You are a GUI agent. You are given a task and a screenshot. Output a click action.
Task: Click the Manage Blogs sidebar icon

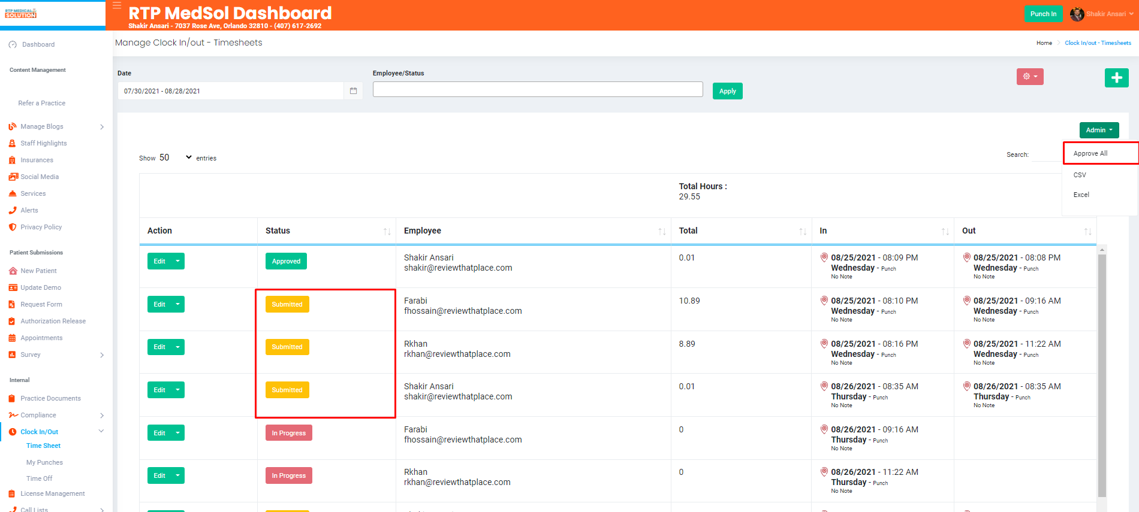click(x=13, y=126)
